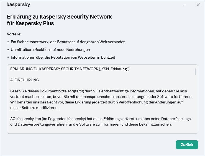This screenshot has width=205, height=156.
Task: Click the line starting "und Datenverbreitungsverfahren"
Action: pyautogui.click(x=91, y=124)
